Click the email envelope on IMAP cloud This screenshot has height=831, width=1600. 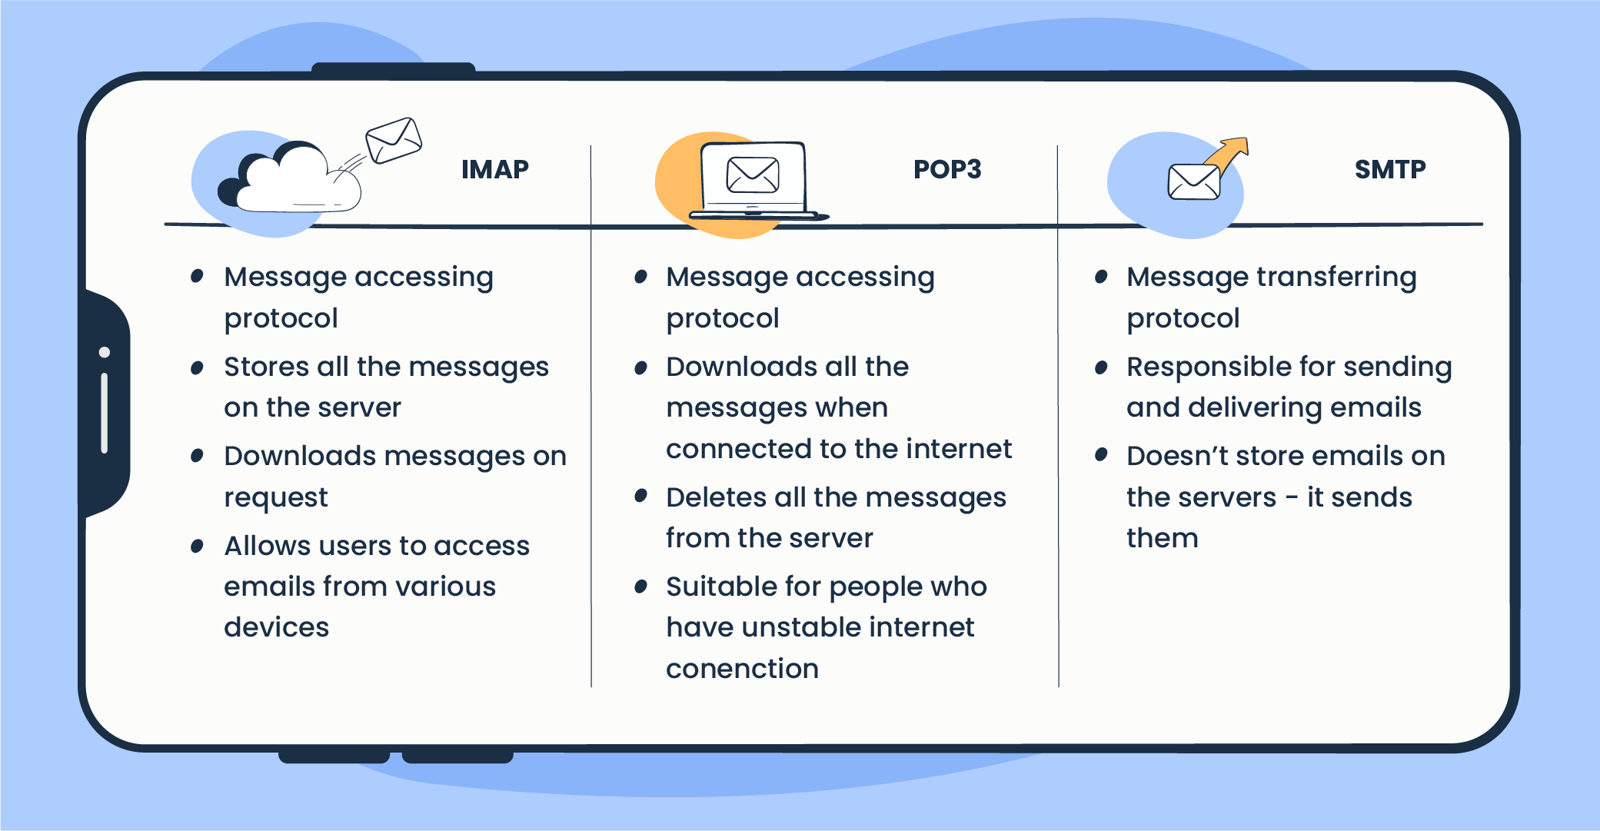click(378, 123)
